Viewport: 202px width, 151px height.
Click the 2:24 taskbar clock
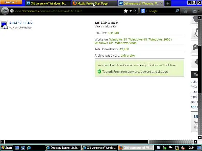pos(192,148)
